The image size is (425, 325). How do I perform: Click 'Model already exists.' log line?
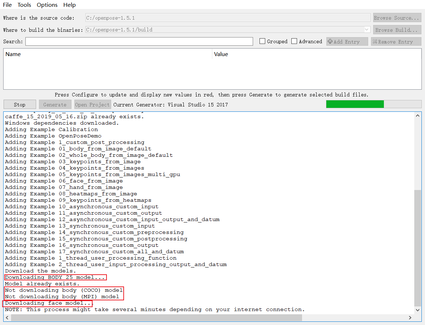point(42,284)
